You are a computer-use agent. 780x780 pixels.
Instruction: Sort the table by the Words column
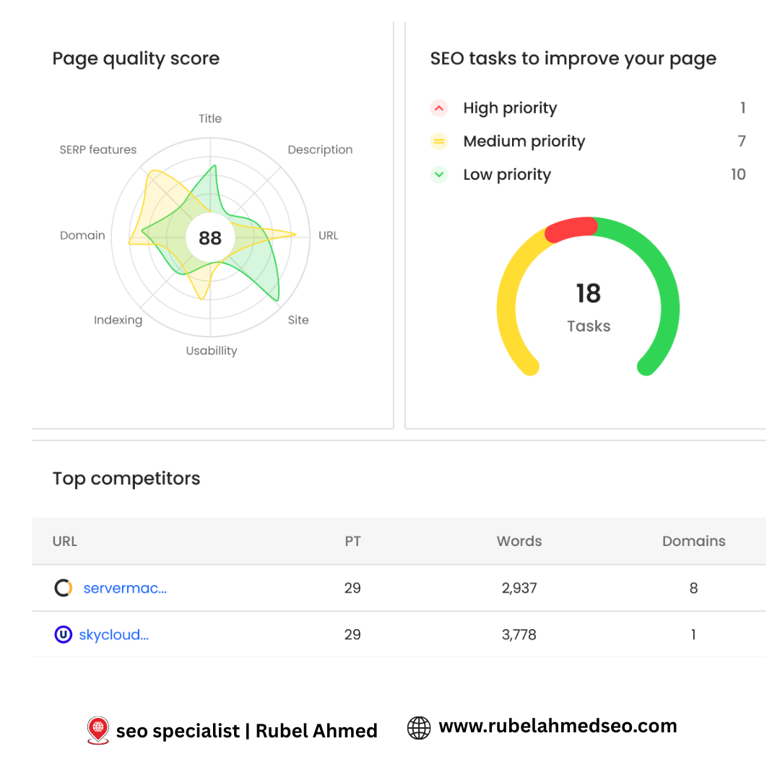(x=519, y=541)
